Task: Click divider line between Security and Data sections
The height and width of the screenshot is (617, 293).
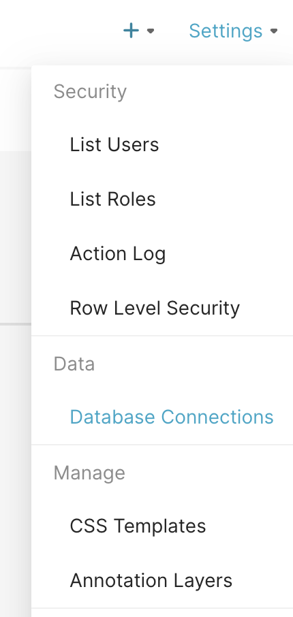Action: click(x=162, y=336)
